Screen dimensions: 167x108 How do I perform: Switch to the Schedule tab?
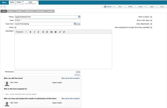[19, 11]
